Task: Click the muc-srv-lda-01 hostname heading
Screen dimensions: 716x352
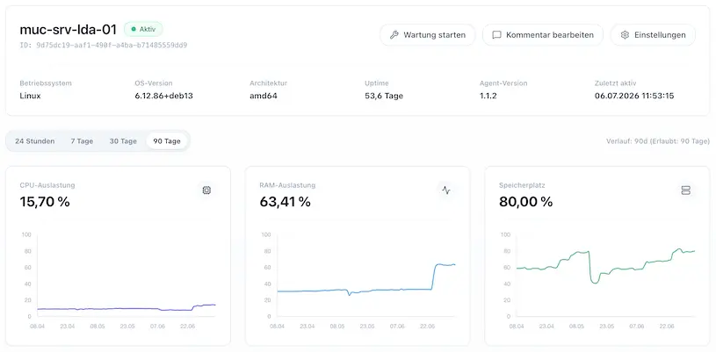Action: pos(68,30)
